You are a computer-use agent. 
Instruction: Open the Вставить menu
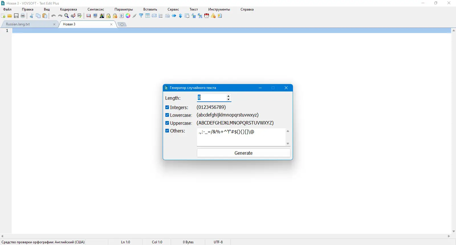[150, 9]
